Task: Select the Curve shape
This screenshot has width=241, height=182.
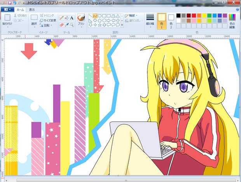Action: [95, 16]
